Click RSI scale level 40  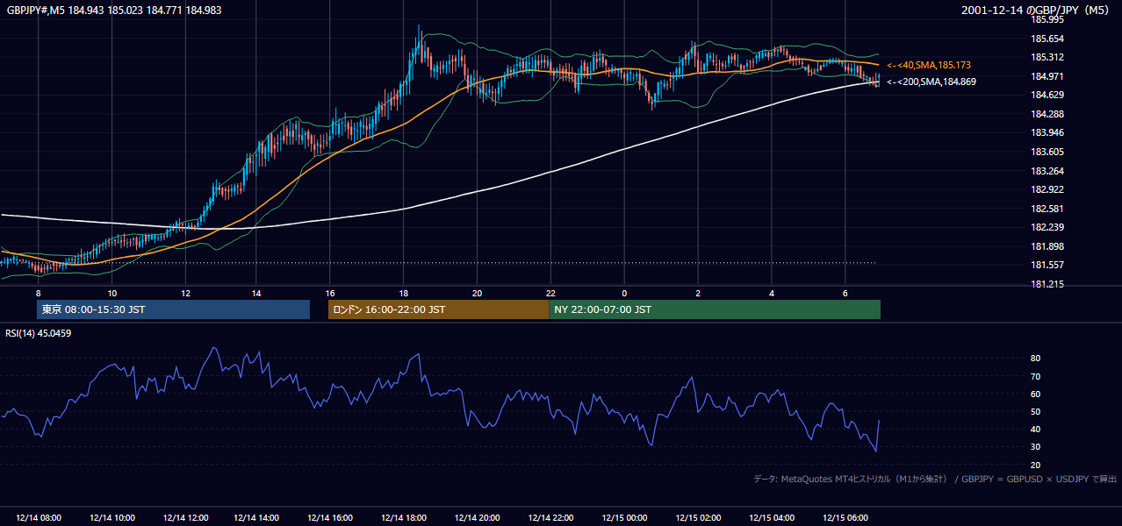1035,429
